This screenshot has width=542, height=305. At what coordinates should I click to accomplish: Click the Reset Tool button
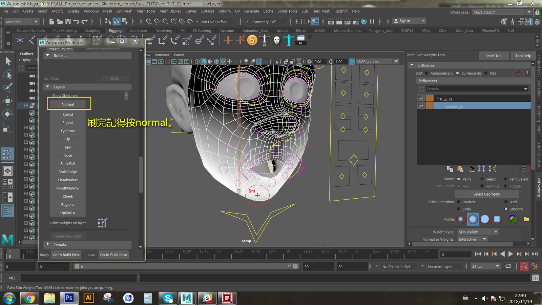pos(494,55)
